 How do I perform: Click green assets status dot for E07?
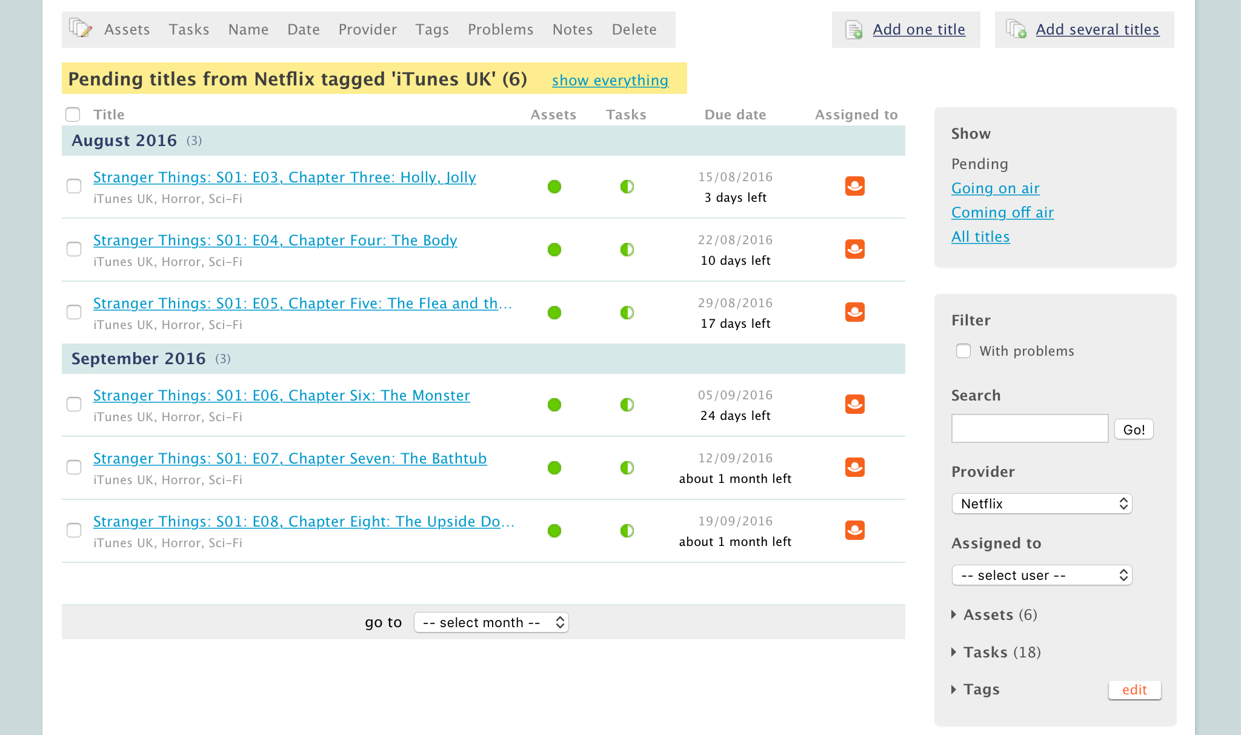(x=554, y=468)
